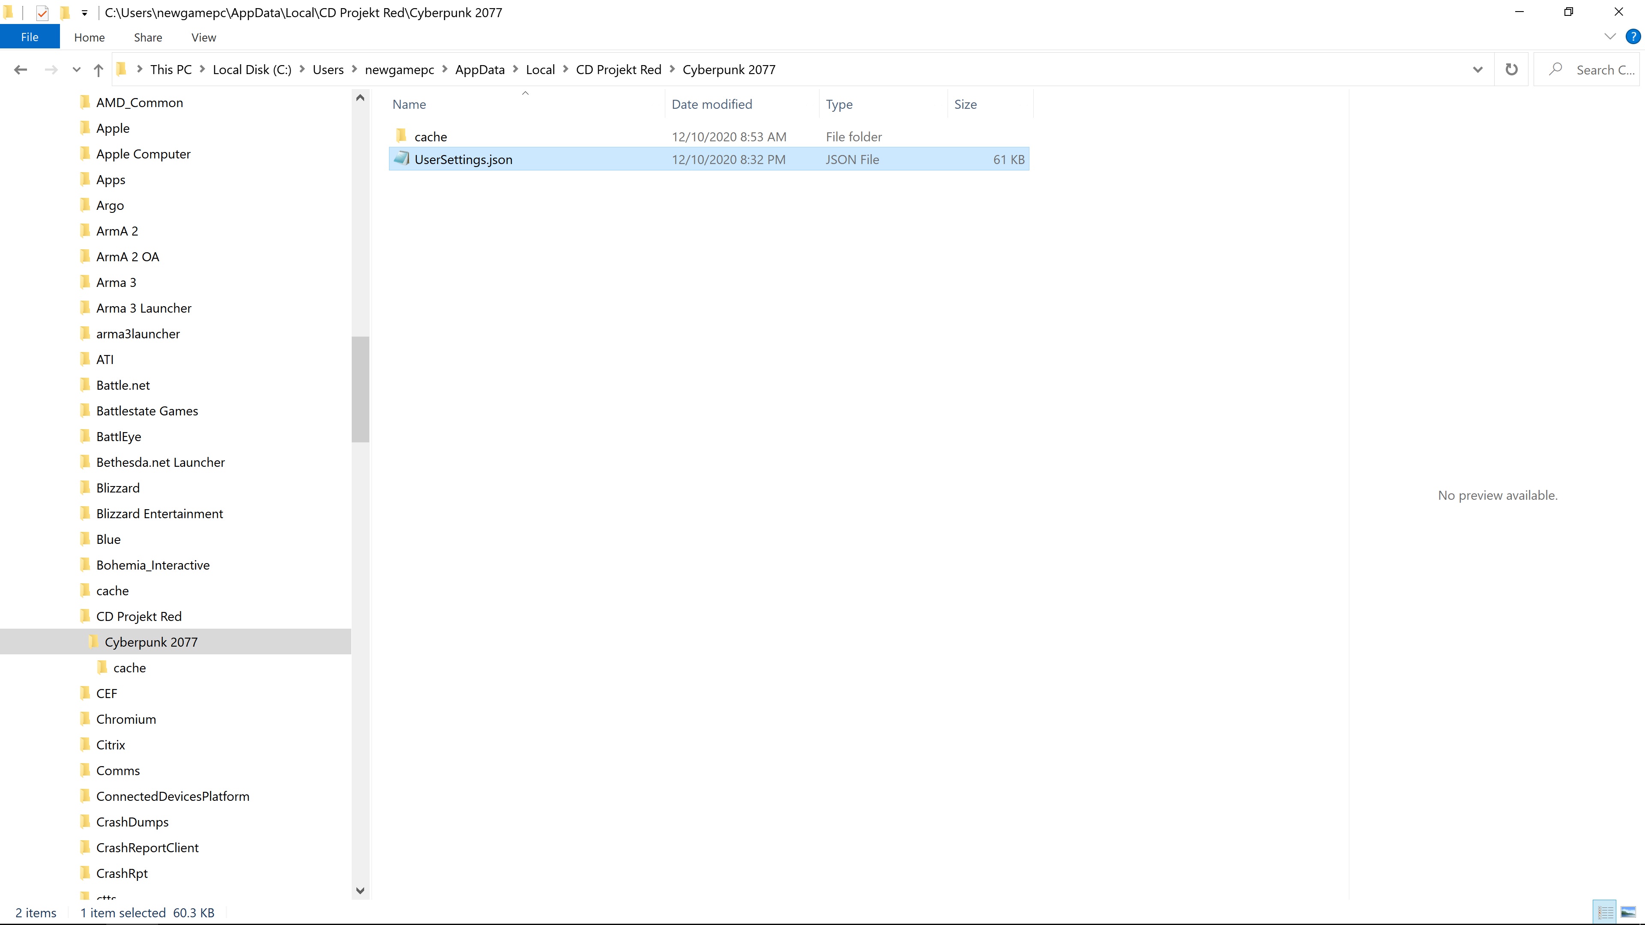This screenshot has width=1645, height=925.
Task: Expand the address bar history dropdown
Action: pyautogui.click(x=1478, y=69)
